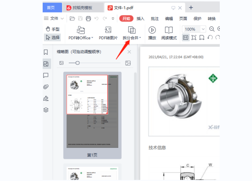Open the 插入 ribbon tab
Screen dimensions: 252x181
140,19
